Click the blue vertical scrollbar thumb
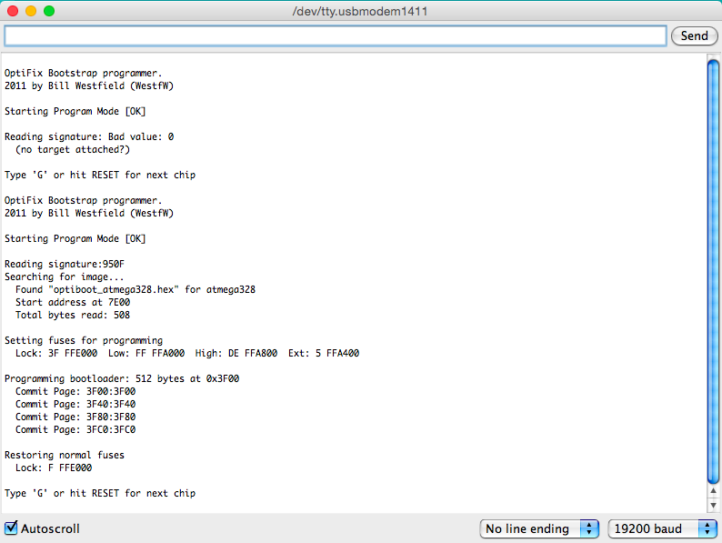The width and height of the screenshot is (722, 543). coord(713,272)
